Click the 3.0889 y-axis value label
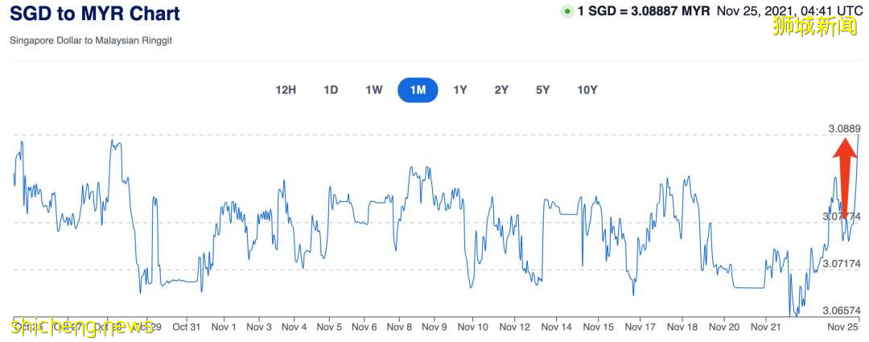The image size is (869, 342). tap(845, 128)
